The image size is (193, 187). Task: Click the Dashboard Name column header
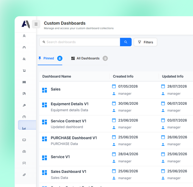pos(57,76)
